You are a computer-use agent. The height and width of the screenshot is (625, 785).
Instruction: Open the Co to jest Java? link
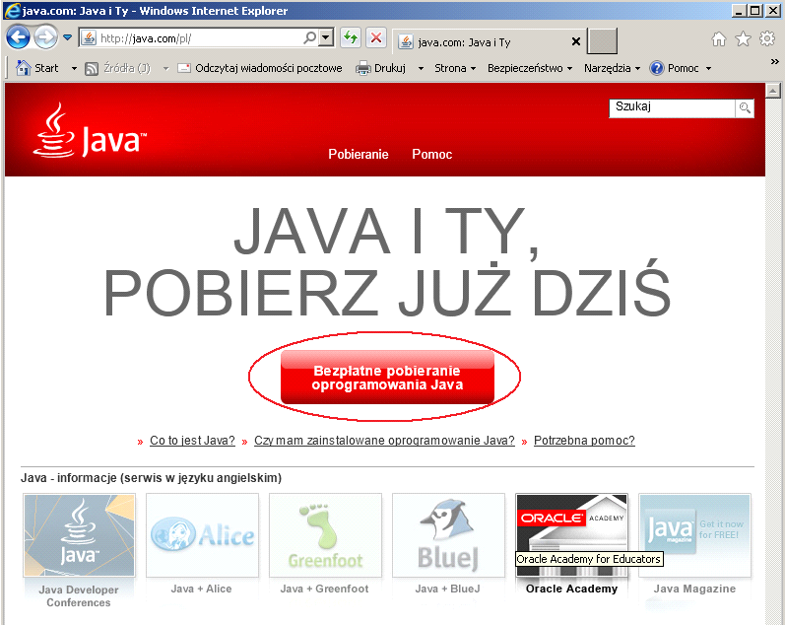pos(192,440)
